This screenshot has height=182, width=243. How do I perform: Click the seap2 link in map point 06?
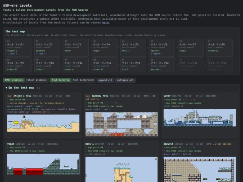pos(183,51)
